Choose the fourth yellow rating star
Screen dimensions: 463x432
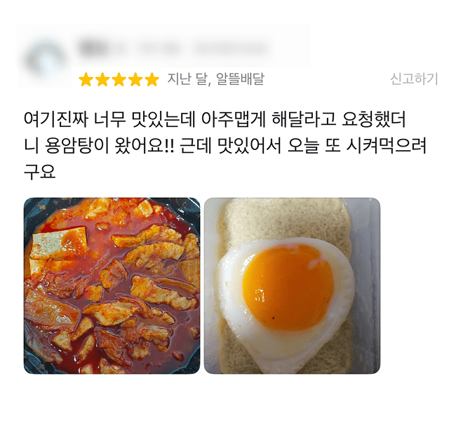tap(135, 79)
